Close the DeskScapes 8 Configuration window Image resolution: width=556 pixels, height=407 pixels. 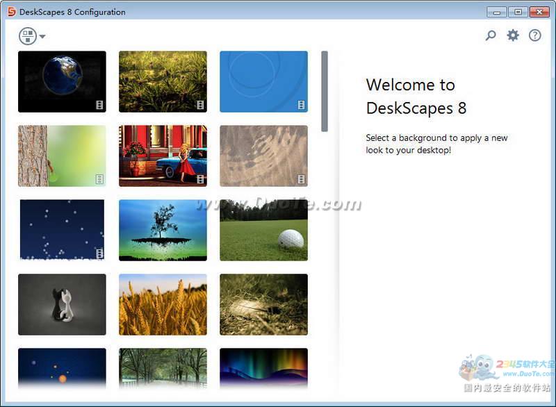(539, 12)
